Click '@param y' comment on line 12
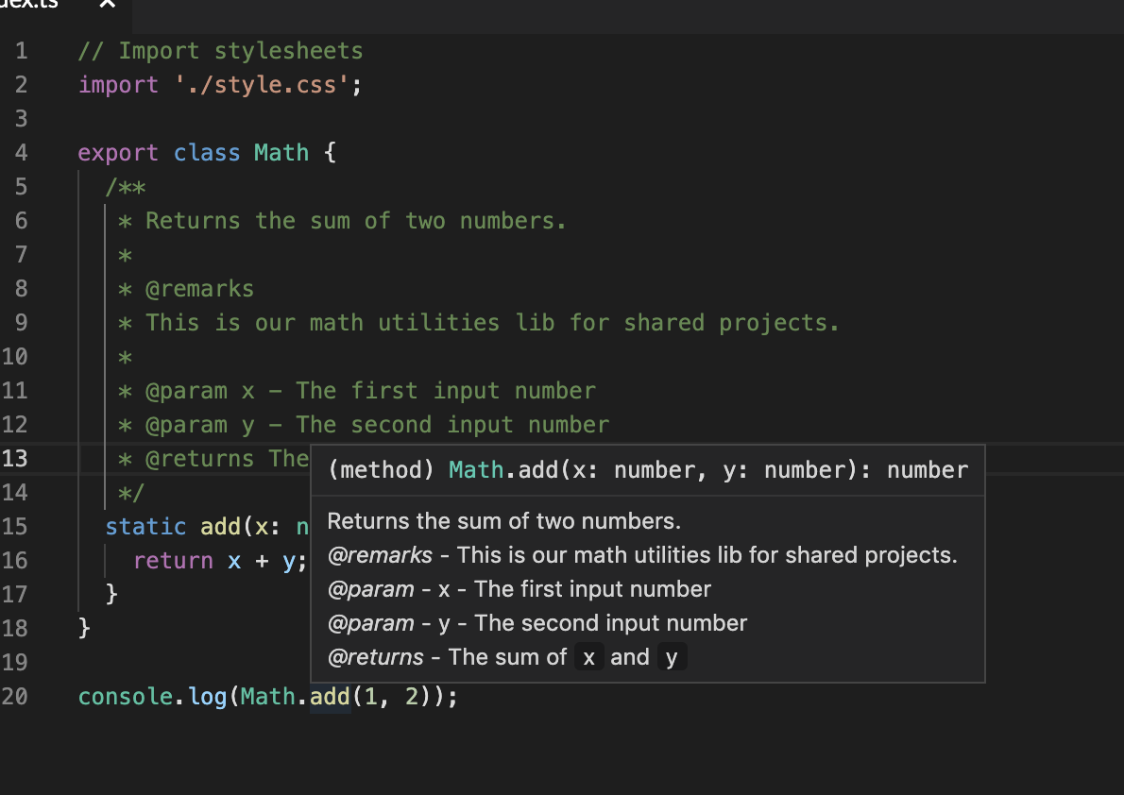 pyautogui.click(x=364, y=424)
